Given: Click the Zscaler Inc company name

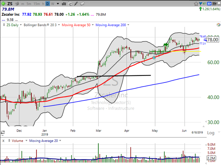Looking at the screenshot, I should pos(11,14).
